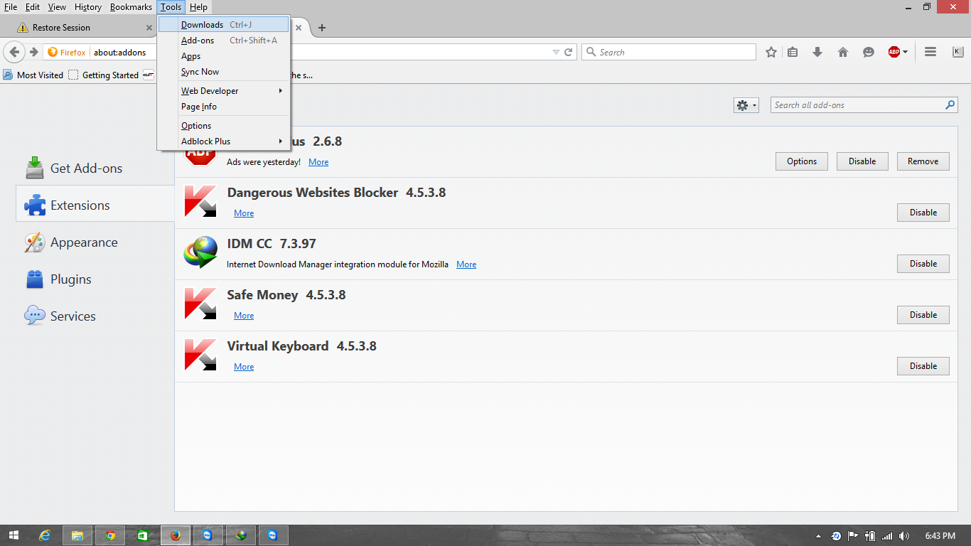This screenshot has height=546, width=971.
Task: Open the Help menu
Action: point(198,7)
